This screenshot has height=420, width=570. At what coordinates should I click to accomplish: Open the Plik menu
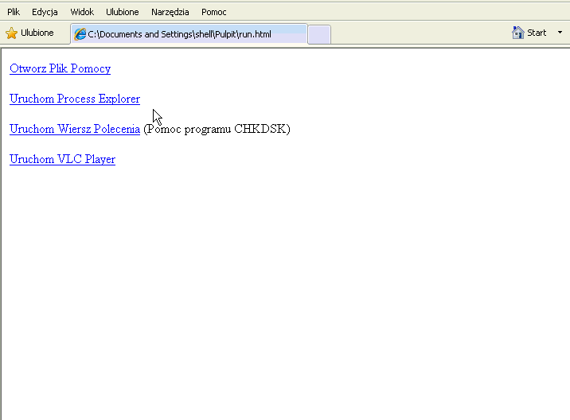(14, 12)
